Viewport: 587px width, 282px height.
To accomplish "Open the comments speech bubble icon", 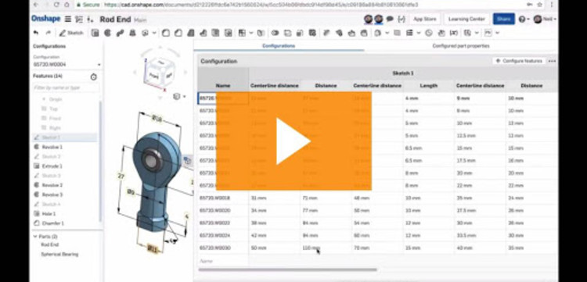I will [x=390, y=19].
